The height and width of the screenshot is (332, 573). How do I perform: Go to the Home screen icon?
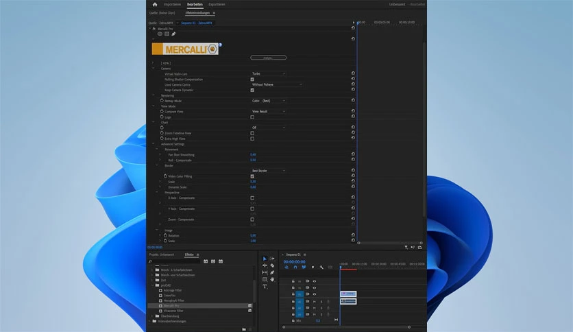click(x=155, y=4)
